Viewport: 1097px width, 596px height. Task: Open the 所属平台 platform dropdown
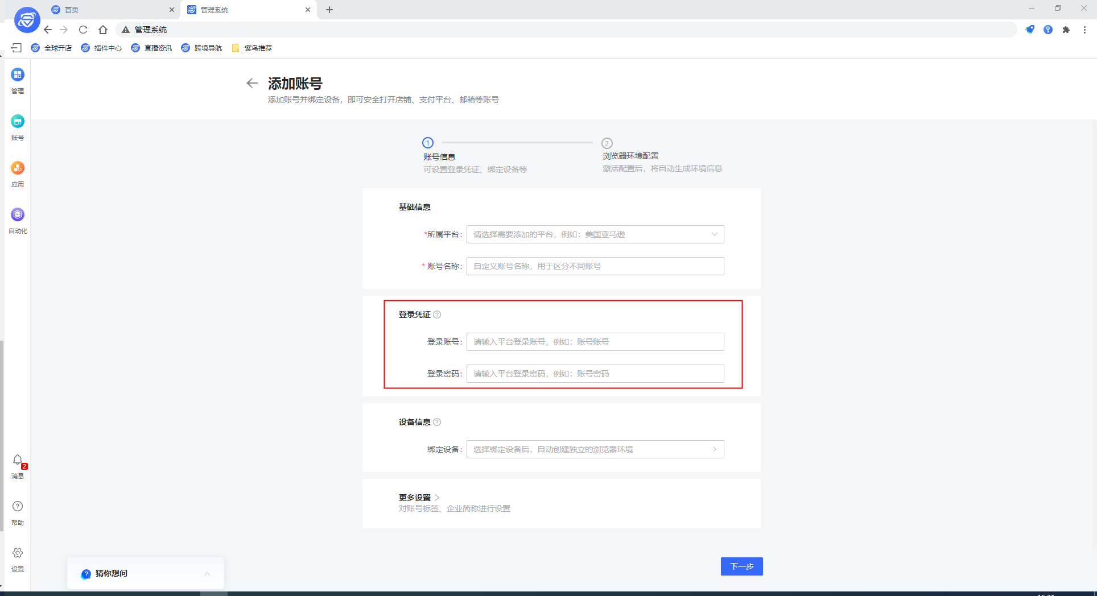point(594,234)
